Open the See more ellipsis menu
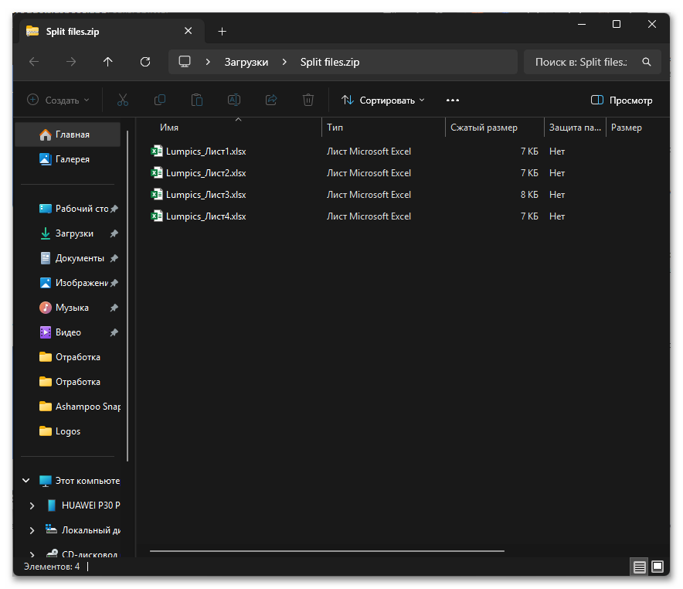Viewport: 683px width, 589px height. 453,100
